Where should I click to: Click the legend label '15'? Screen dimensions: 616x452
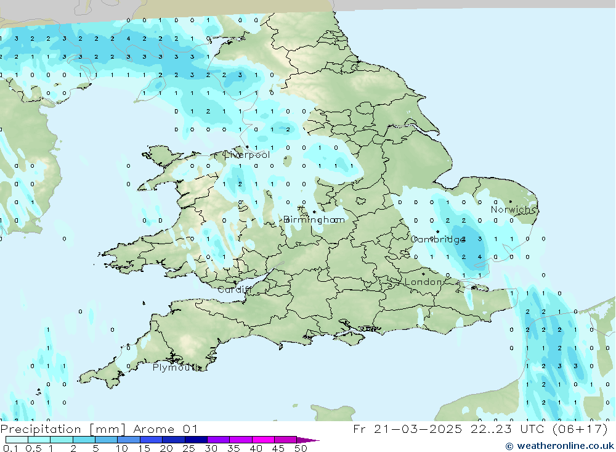click(144, 448)
